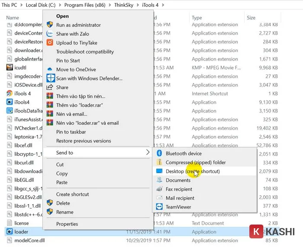This screenshot has width=303, height=247.
Task: Open Properties from the context menu
Action: [x=98, y=224]
